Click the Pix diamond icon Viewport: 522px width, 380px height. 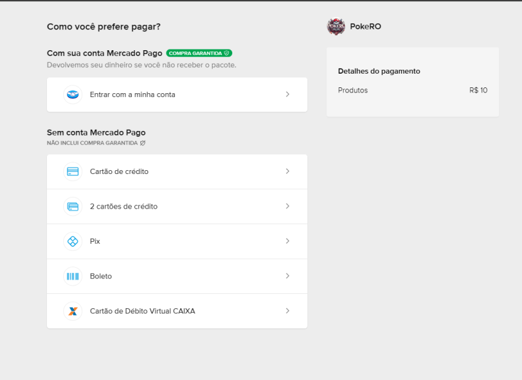[x=72, y=241]
